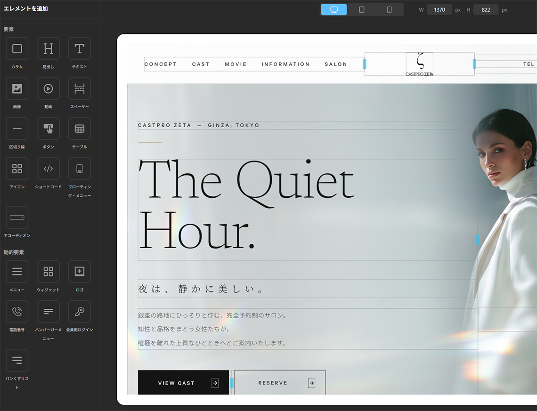The image size is (537, 411).
Task: Select the カラム (column) element icon
Action: point(17,48)
